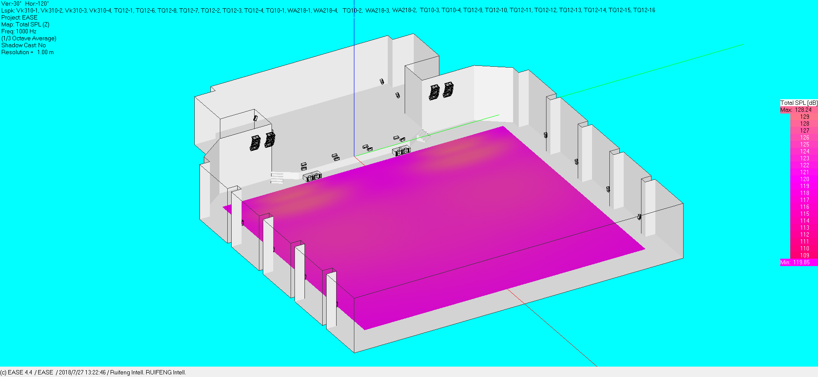The width and height of the screenshot is (818, 377).
Task: Click the Min 119.85 legend label
Action: pyautogui.click(x=795, y=263)
